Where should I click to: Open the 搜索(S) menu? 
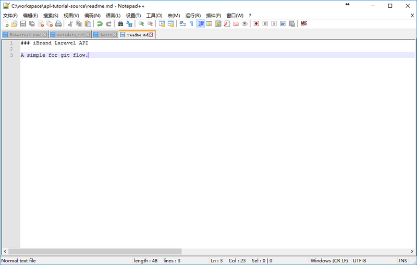pyautogui.click(x=51, y=16)
